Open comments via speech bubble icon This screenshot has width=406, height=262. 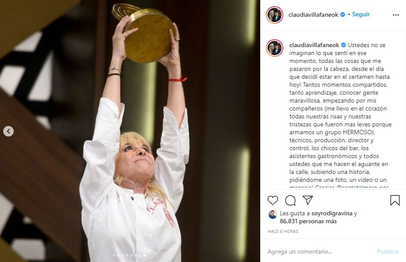(x=290, y=200)
